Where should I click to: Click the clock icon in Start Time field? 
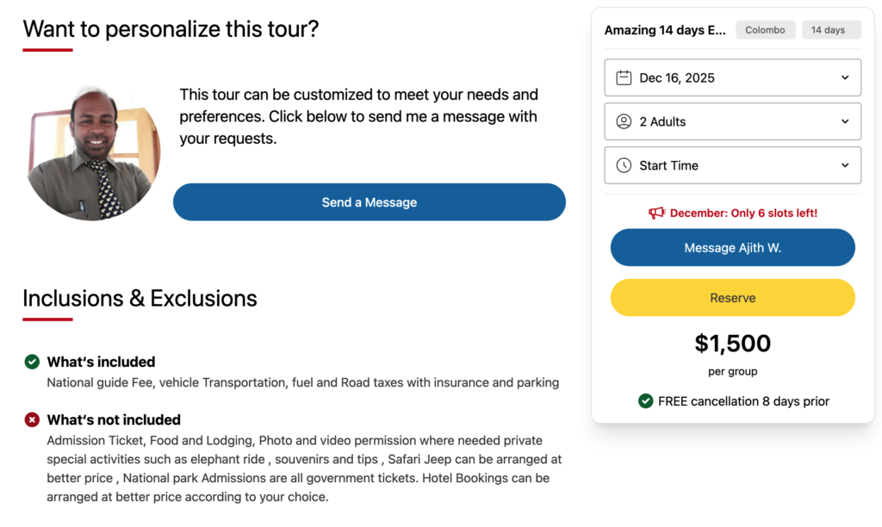(x=623, y=165)
